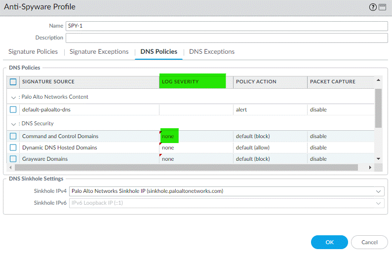The width and height of the screenshot is (392, 256).
Task: Click the maximize dialog icon
Action: tap(383, 7)
